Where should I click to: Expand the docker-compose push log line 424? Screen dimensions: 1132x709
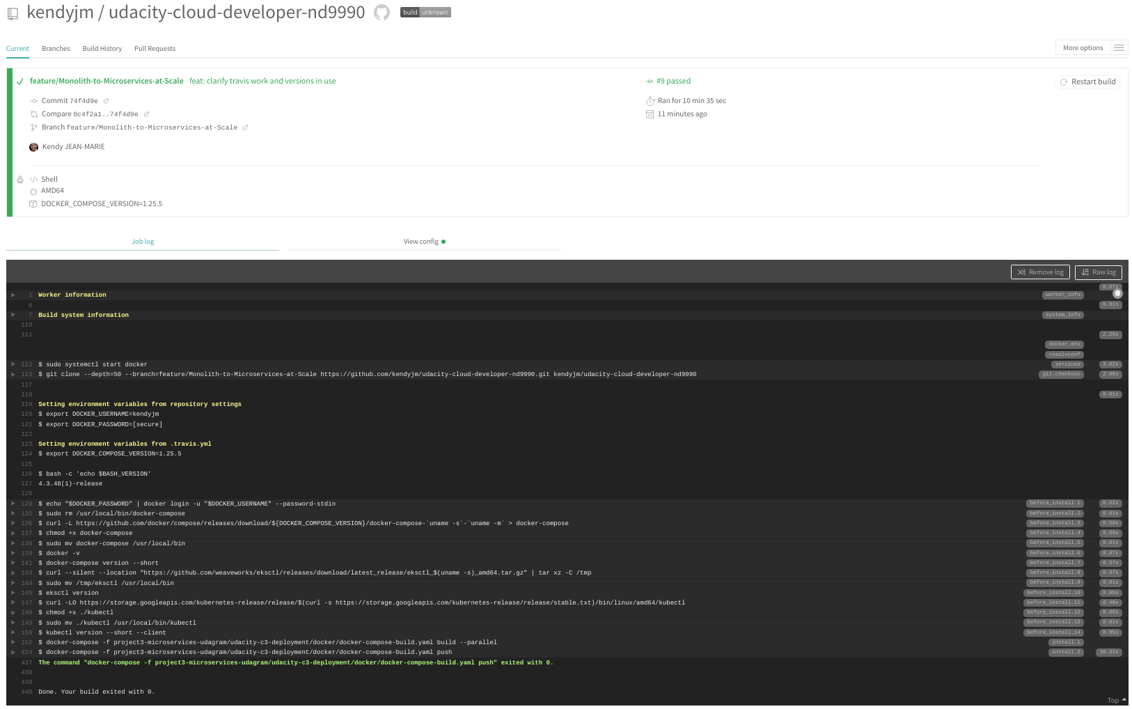13,653
